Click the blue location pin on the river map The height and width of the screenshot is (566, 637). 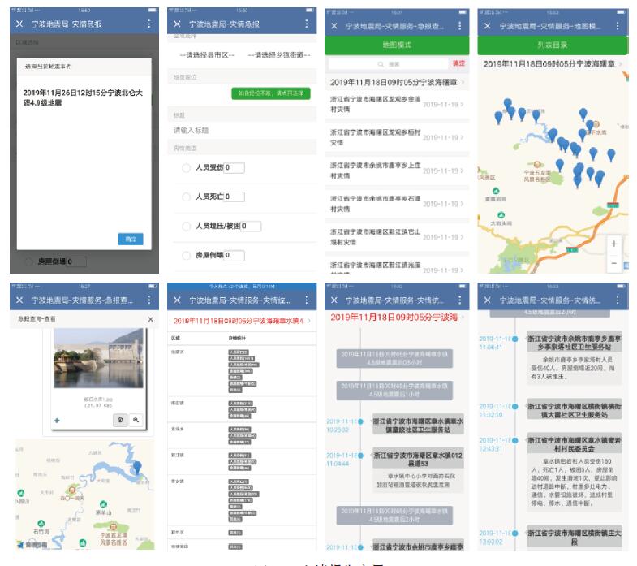137,467
